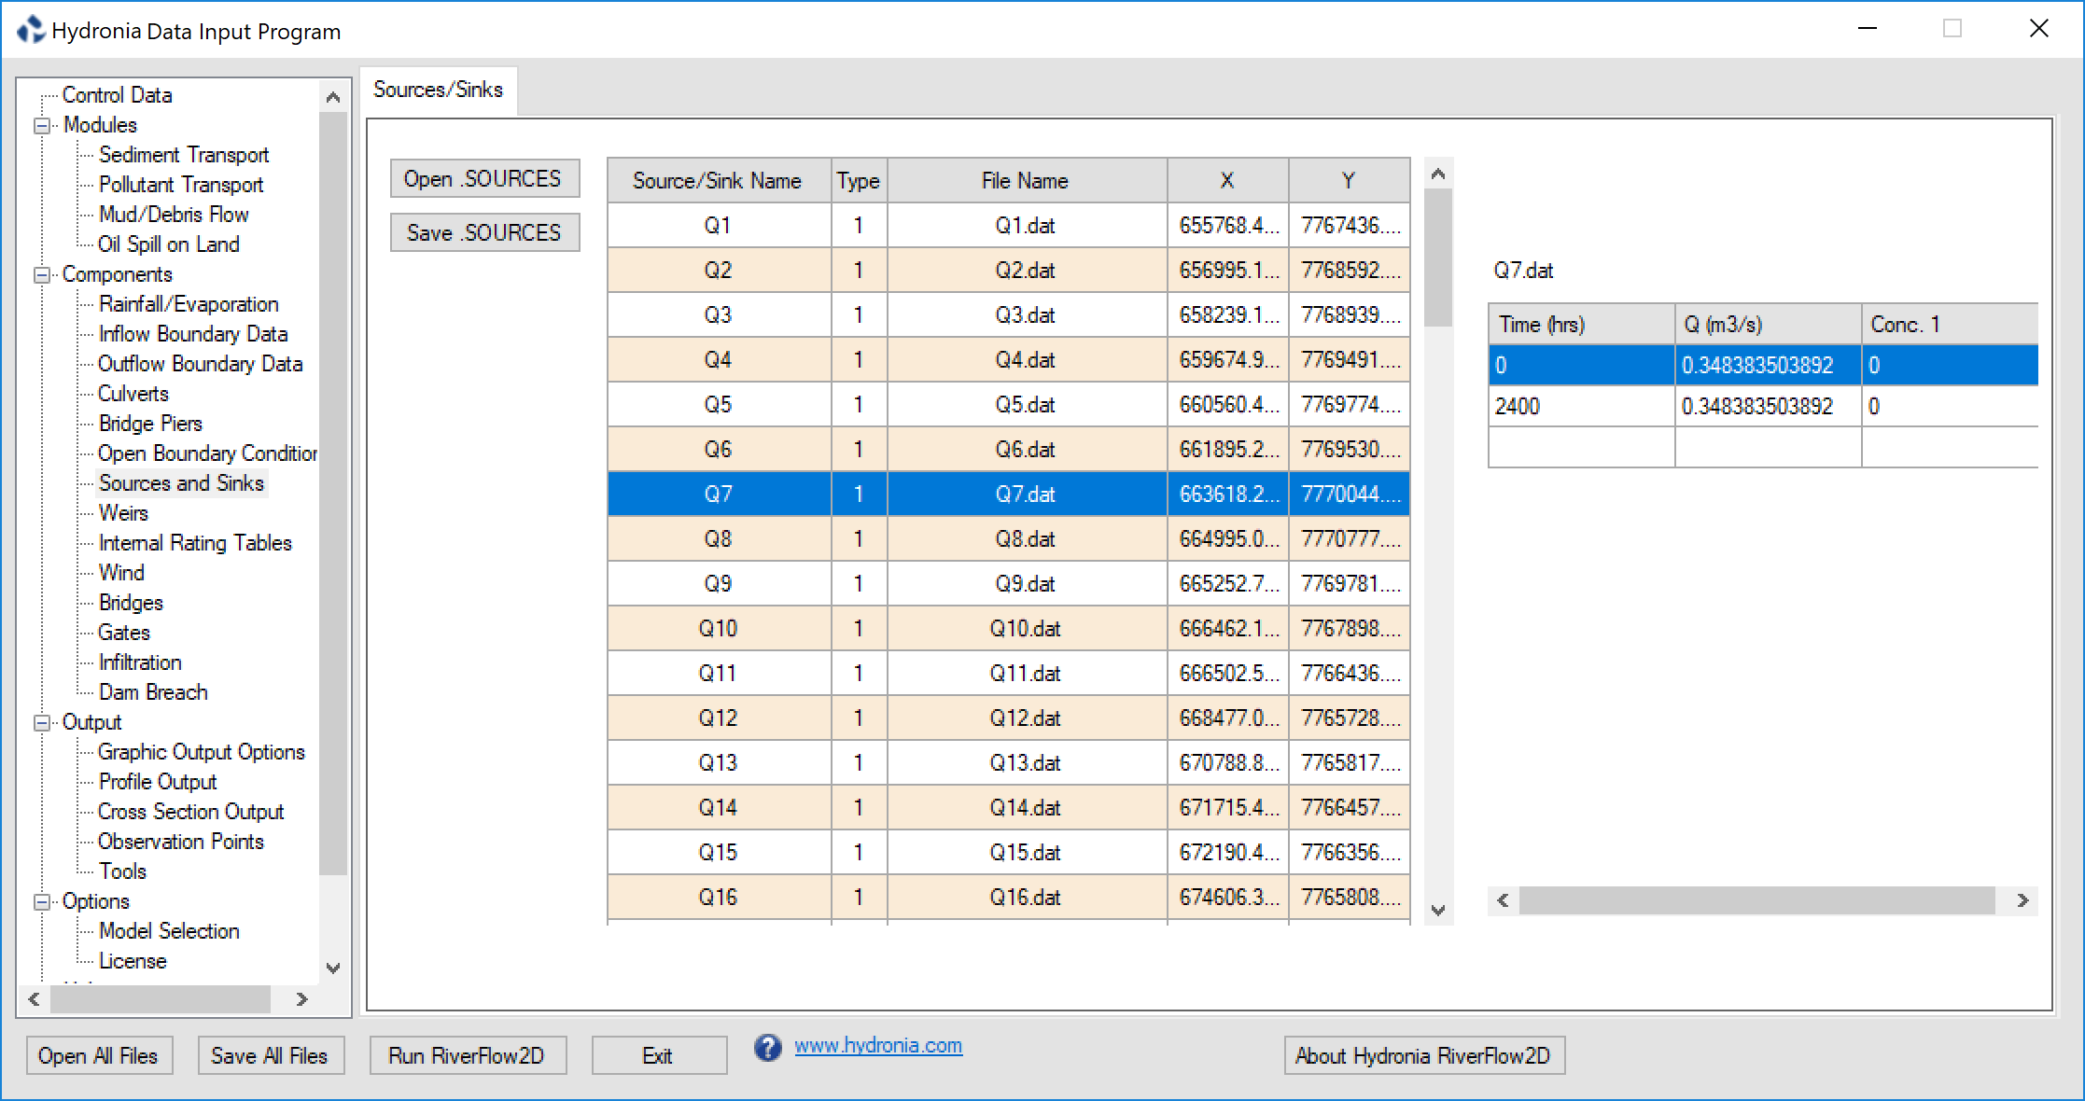
Task: Minimize the Hydronia window
Action: pos(1867,28)
